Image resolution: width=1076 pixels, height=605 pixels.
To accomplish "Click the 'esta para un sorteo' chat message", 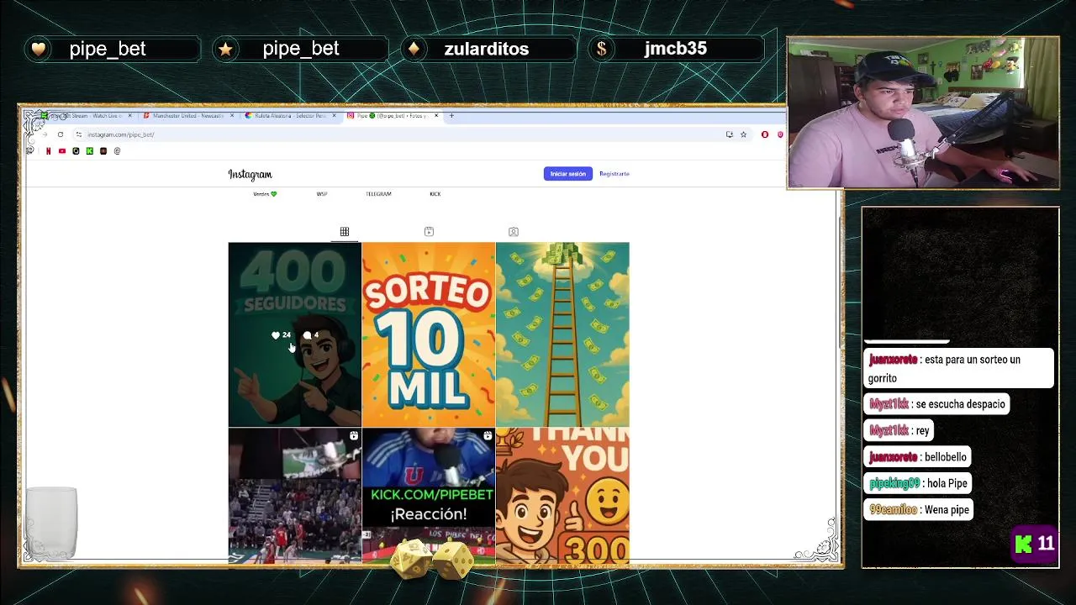I will [x=959, y=368].
